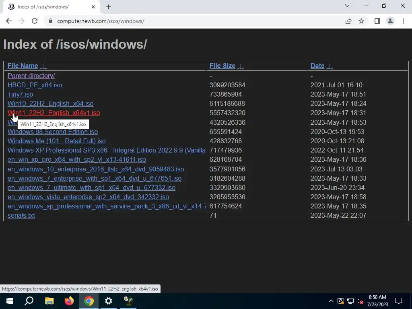412x309 pixels.
Task: Click date 2023-Jul-13 03:03
Action: [x=336, y=169]
